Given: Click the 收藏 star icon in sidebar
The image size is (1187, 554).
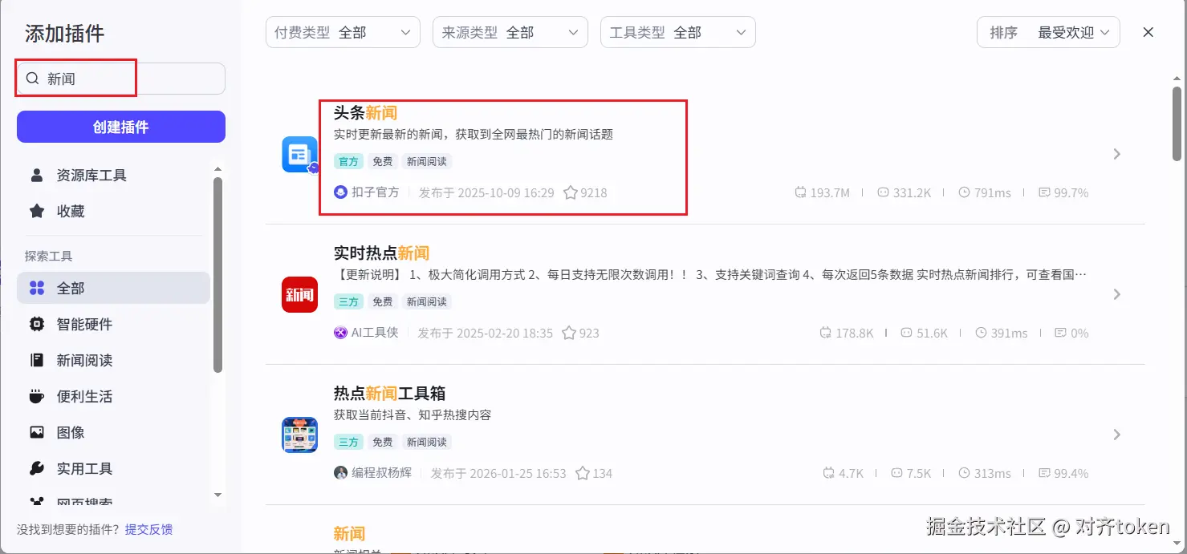Looking at the screenshot, I should click(x=37, y=211).
